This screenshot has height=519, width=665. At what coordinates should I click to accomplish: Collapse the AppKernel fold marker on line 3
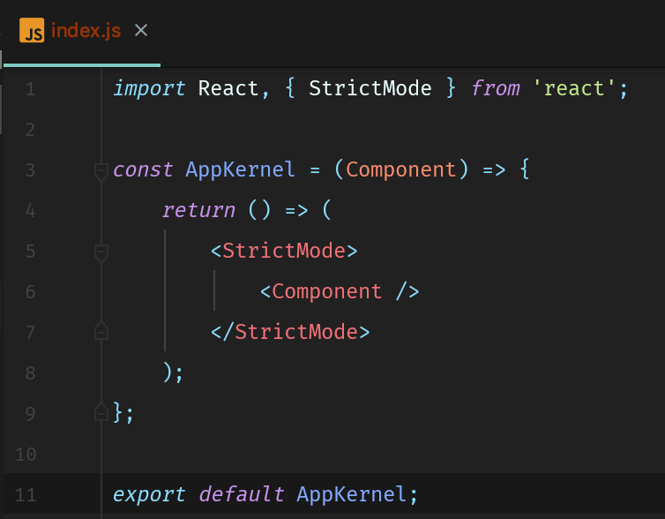coord(101,172)
